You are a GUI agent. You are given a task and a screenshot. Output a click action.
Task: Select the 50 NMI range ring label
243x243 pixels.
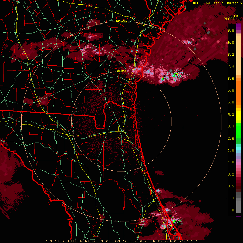[121, 71]
